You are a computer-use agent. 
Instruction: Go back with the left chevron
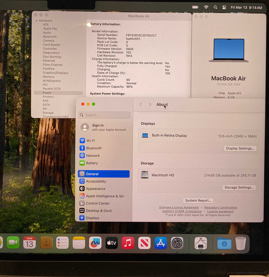click(x=140, y=104)
